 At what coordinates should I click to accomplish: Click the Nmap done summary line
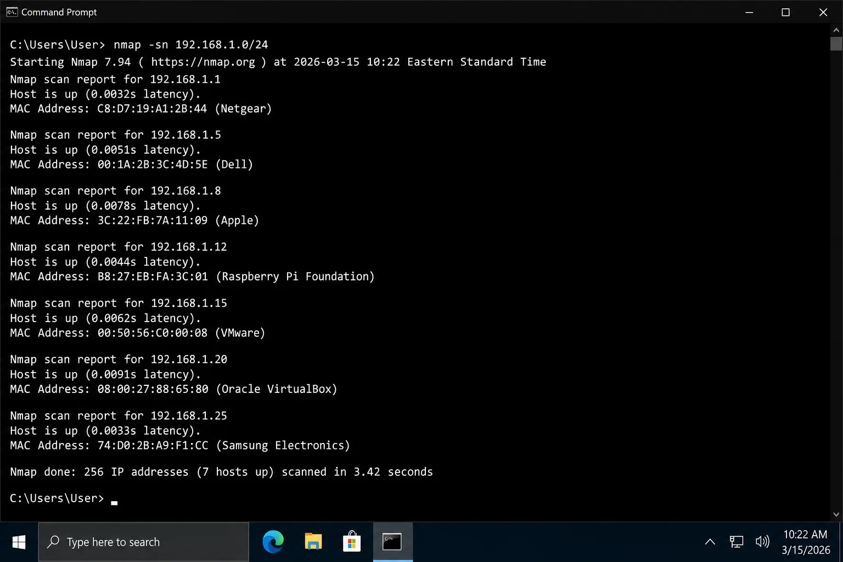[x=221, y=472]
